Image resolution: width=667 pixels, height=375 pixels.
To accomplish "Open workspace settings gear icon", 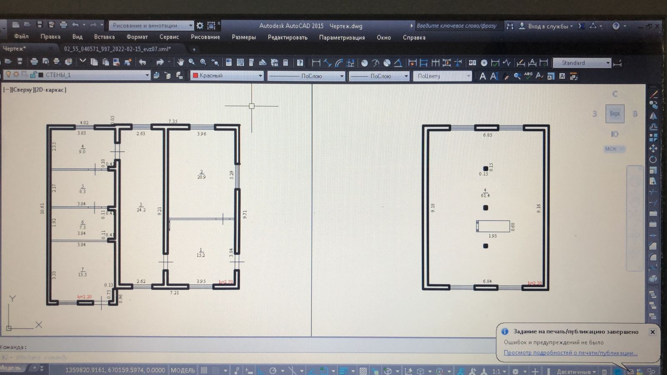I will 200,26.
